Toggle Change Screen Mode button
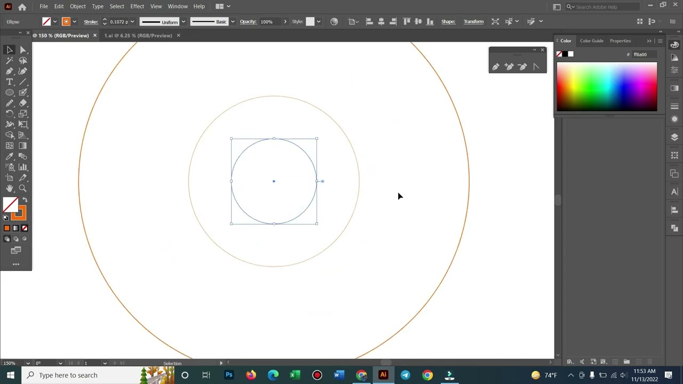Screen dimensions: 683x384 point(16,250)
